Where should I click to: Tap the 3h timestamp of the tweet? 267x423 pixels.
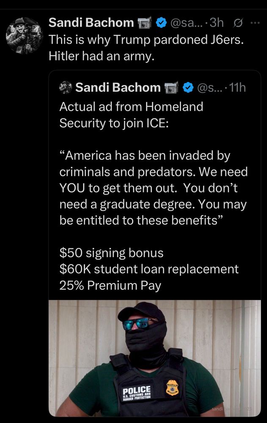tap(217, 23)
